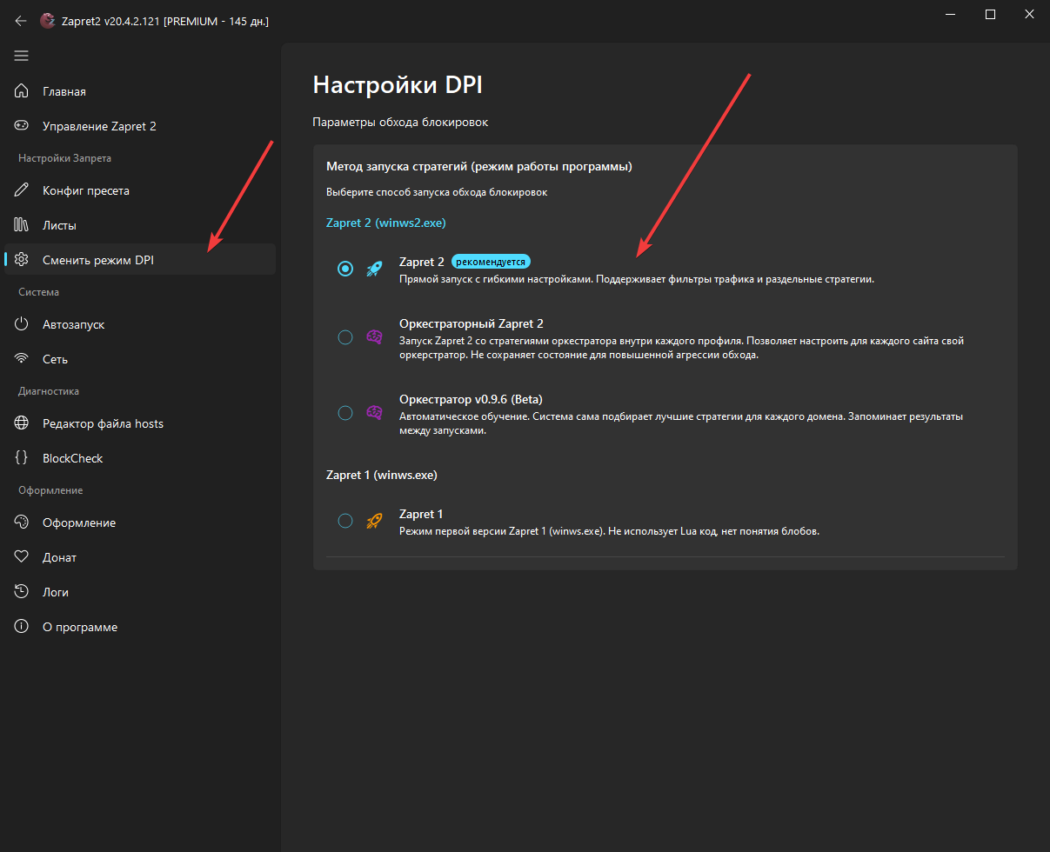1050x852 pixels.
Task: Open the Автозапуск settings
Action: [140, 324]
